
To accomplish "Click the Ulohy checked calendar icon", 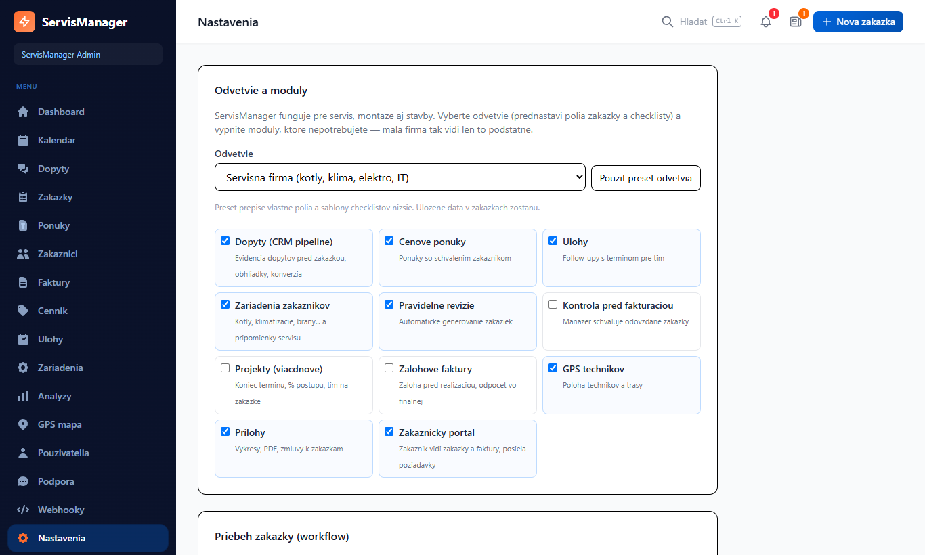I will (23, 339).
